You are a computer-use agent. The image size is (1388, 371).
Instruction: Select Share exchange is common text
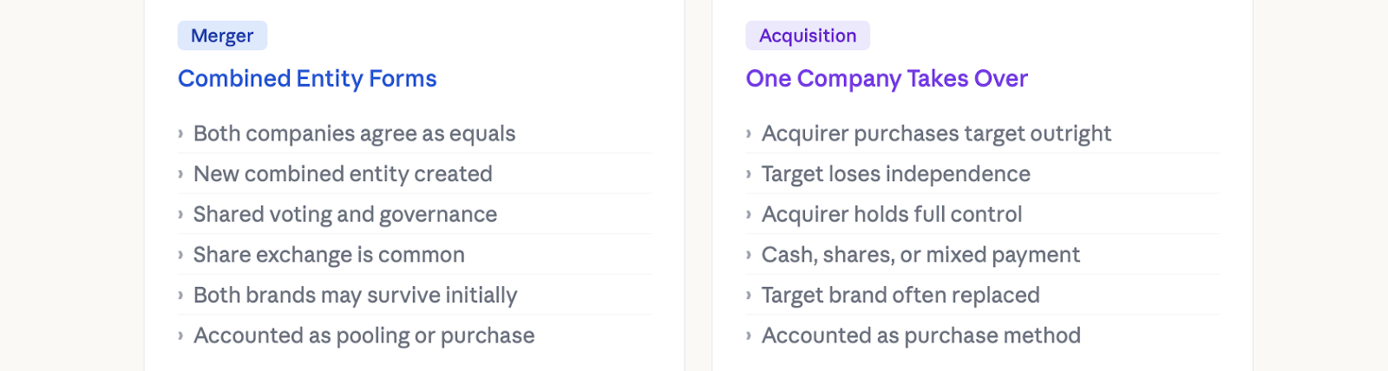329,255
